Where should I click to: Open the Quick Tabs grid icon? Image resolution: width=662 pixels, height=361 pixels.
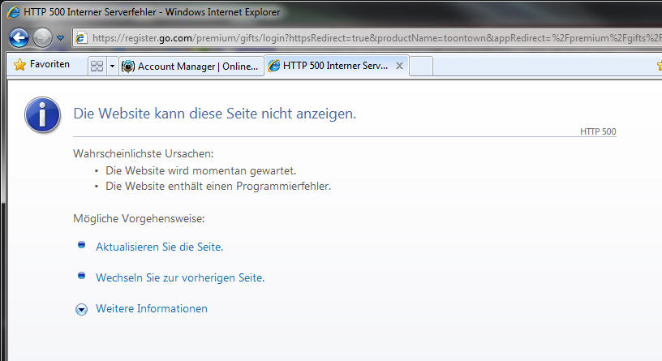point(97,66)
